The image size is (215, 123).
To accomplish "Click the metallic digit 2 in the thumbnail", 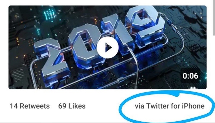I will point(51,60).
